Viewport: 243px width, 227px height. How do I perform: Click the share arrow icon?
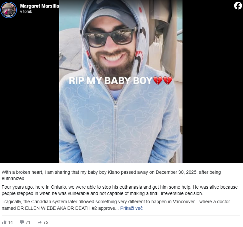pos(40,222)
